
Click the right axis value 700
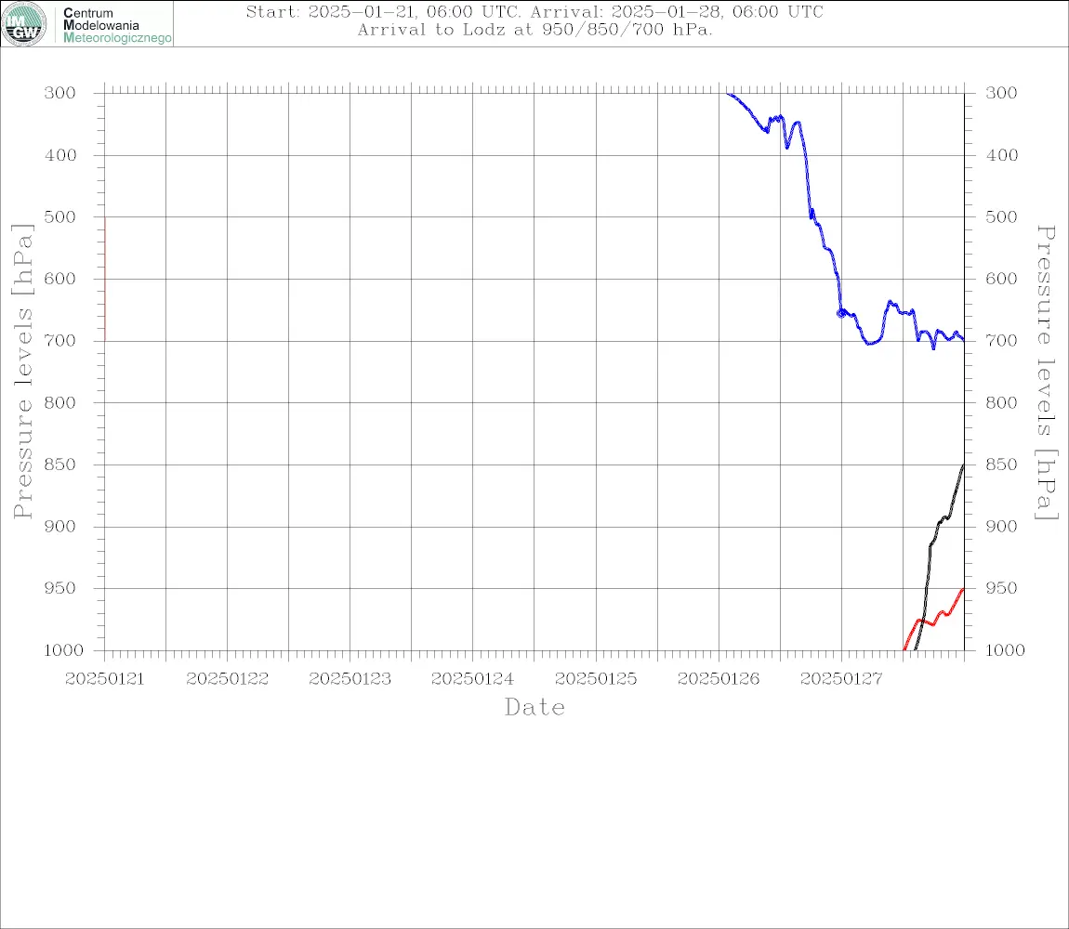(1001, 340)
